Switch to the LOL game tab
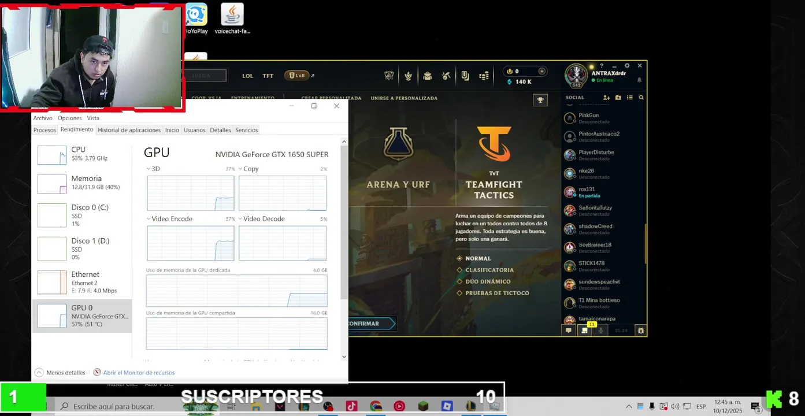This screenshot has width=805, height=416. 247,76
